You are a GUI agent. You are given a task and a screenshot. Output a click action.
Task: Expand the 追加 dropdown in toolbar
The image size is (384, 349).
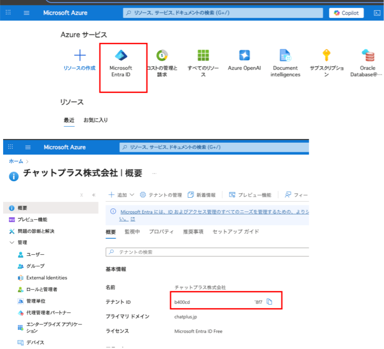(122, 195)
